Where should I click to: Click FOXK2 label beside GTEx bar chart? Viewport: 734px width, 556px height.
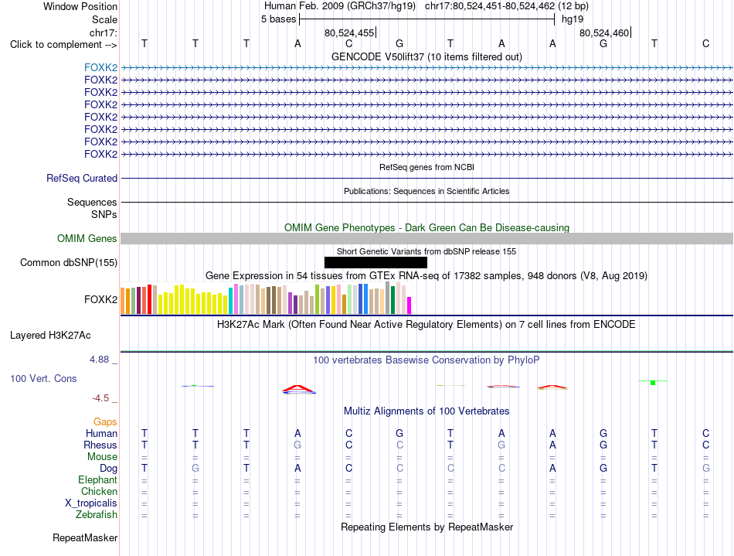point(100,299)
